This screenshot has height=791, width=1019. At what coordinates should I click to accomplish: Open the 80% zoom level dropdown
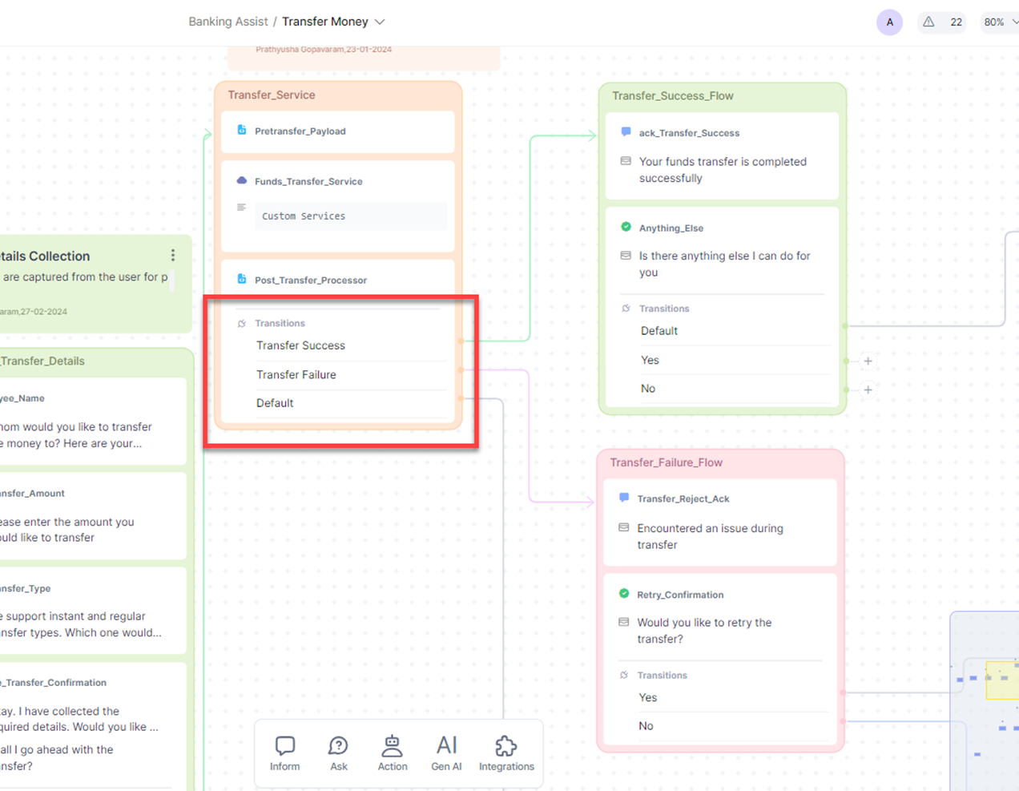click(999, 22)
